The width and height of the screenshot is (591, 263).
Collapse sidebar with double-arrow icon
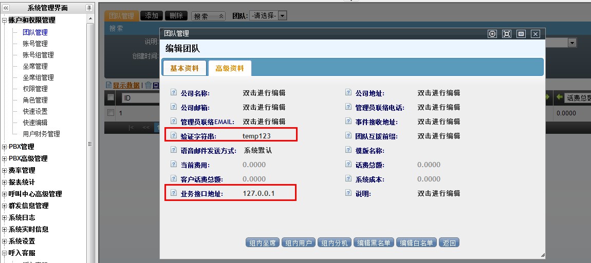point(6,8)
